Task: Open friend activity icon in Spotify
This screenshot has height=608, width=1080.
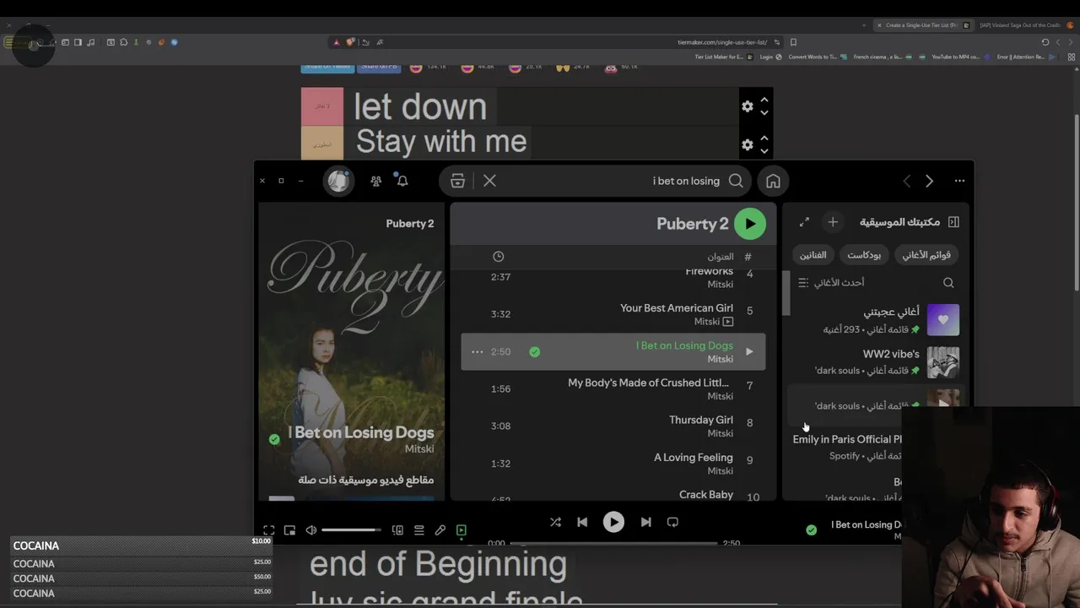Action: click(x=375, y=181)
